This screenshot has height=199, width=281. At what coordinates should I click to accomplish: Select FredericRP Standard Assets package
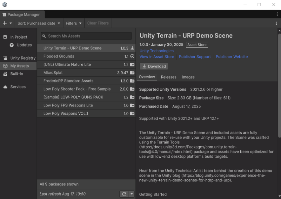(x=86, y=81)
